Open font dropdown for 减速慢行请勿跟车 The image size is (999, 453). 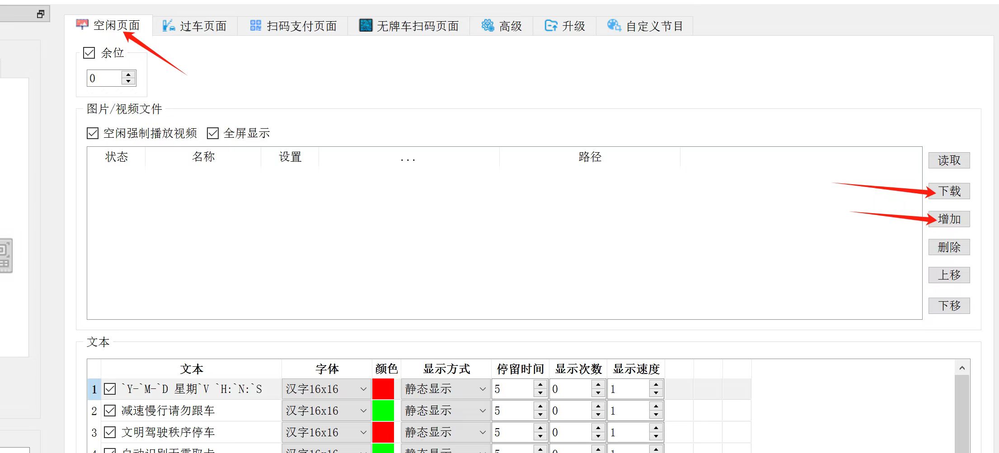pyautogui.click(x=327, y=411)
